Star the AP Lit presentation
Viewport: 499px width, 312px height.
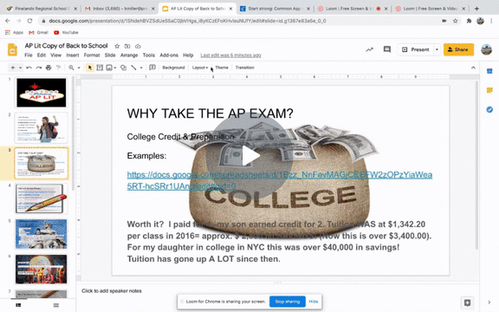click(117, 46)
